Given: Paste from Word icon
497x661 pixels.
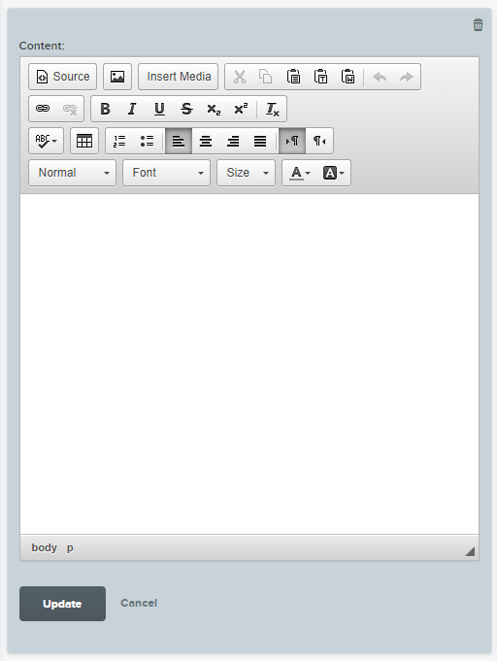Looking at the screenshot, I should pos(348,77).
